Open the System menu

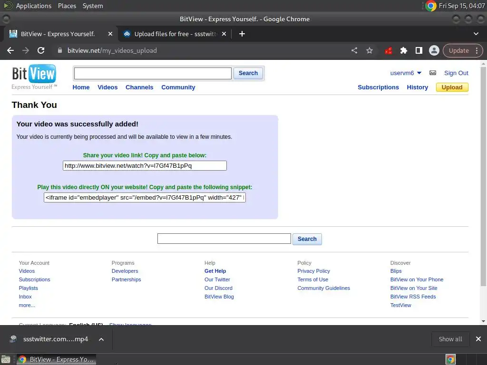93,6
